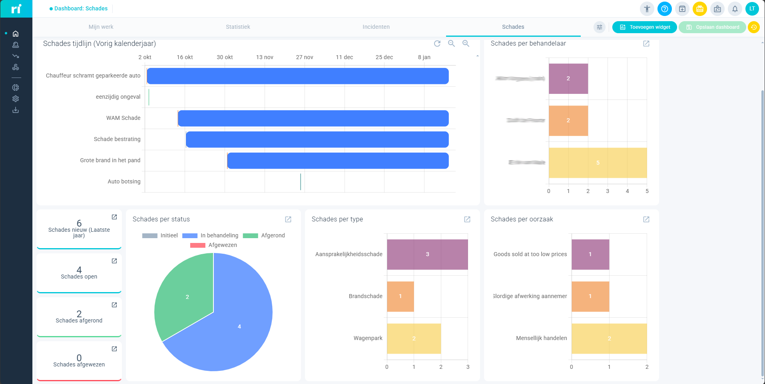Click the yellow gift icon in header
Screen dimensions: 765x384
(699, 9)
